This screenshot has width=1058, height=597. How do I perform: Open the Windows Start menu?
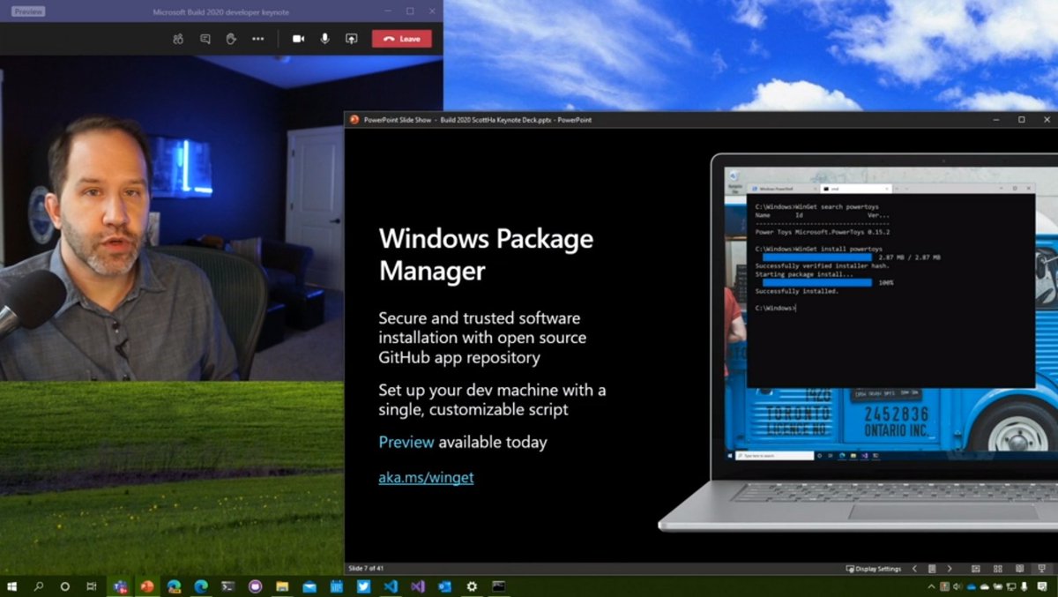[x=13, y=586]
